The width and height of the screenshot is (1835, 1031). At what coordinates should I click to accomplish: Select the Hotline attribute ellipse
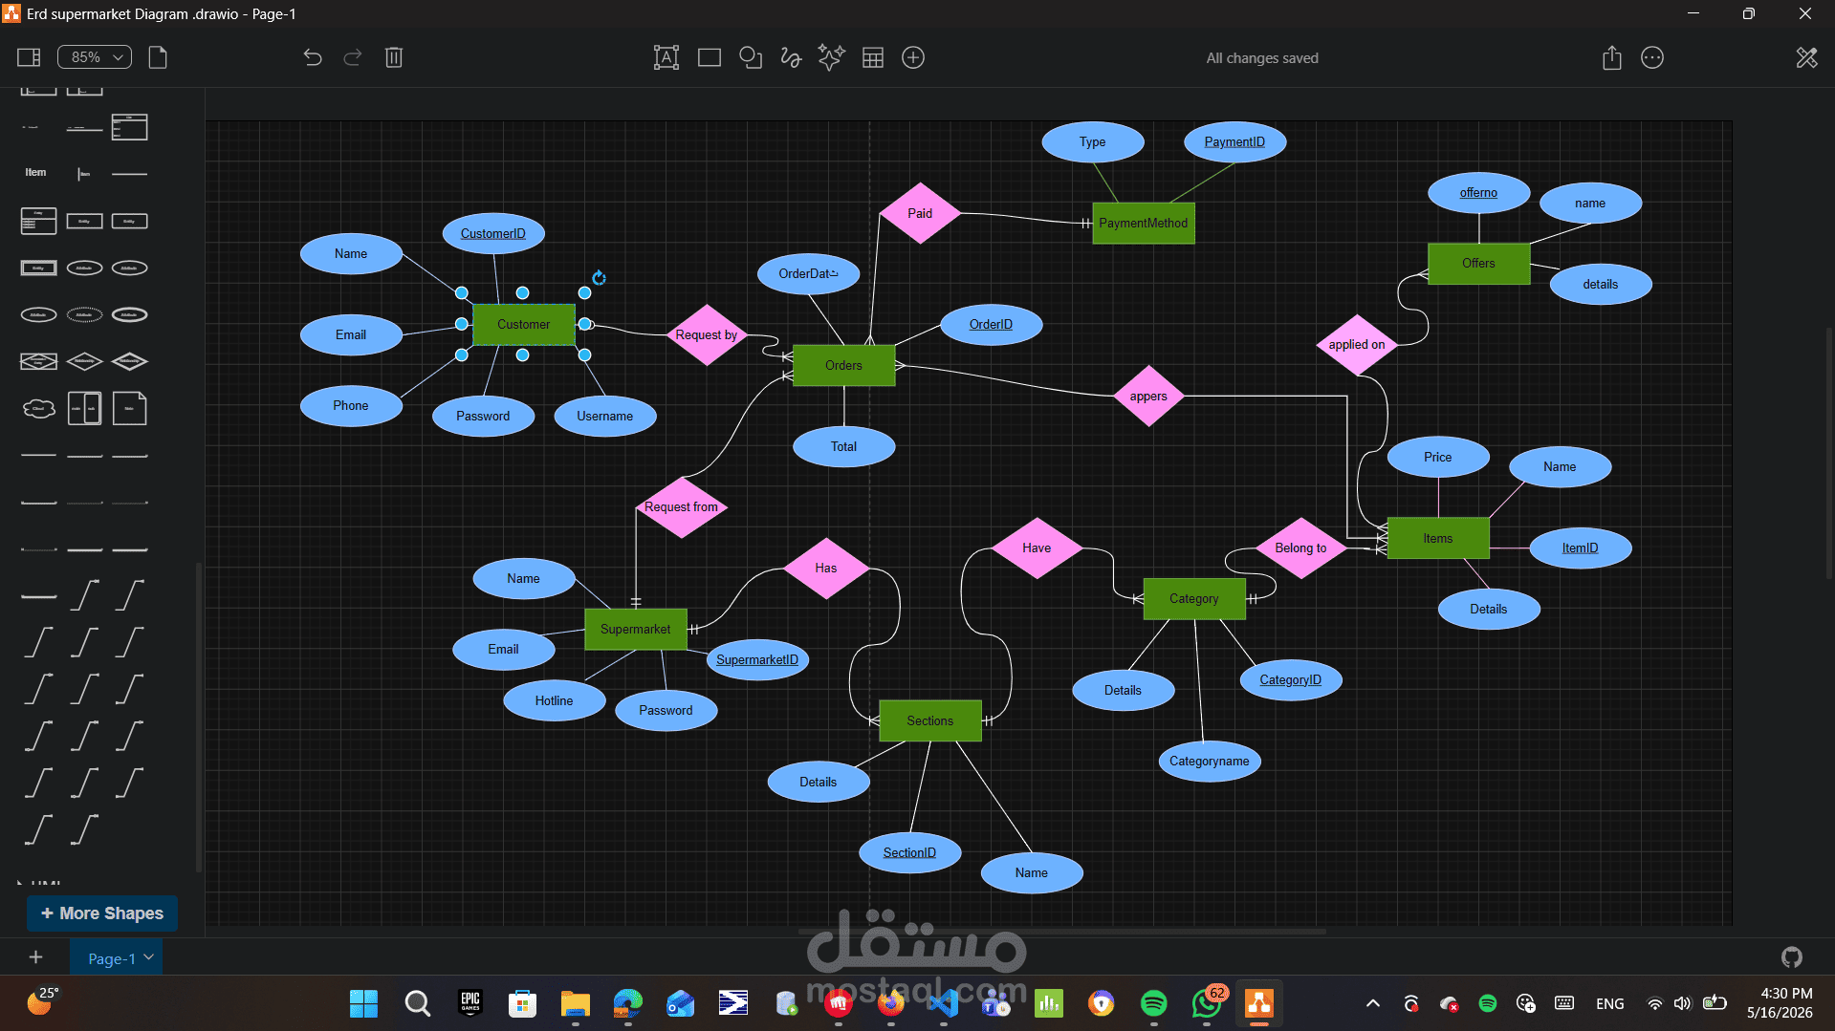click(555, 701)
